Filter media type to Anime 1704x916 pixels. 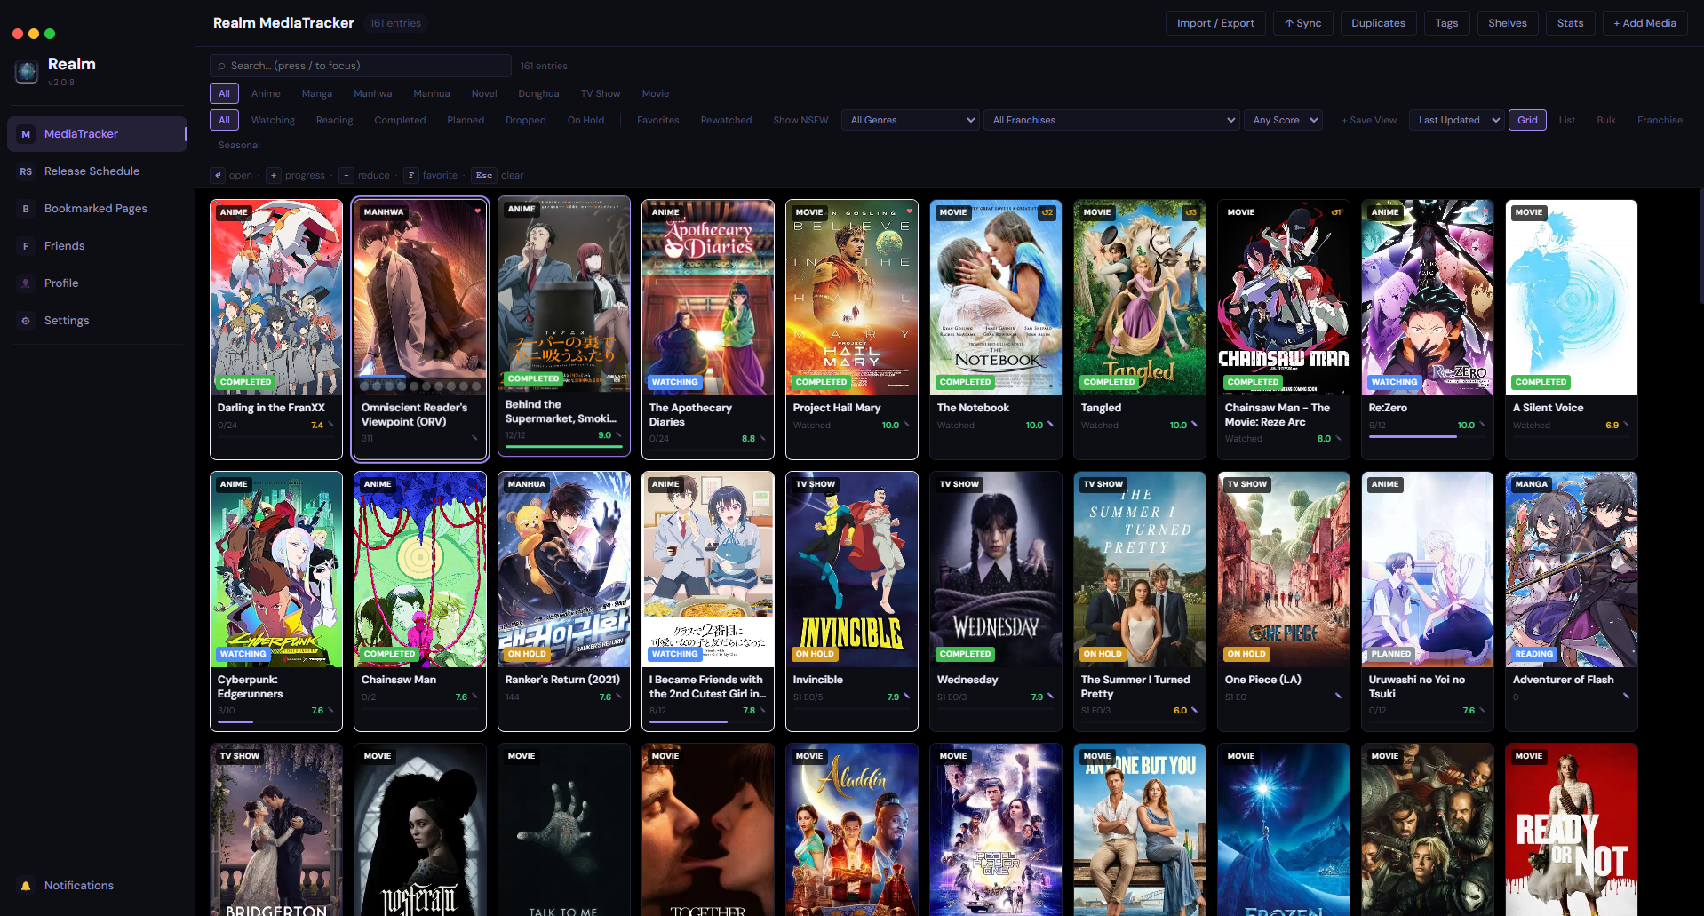266,93
